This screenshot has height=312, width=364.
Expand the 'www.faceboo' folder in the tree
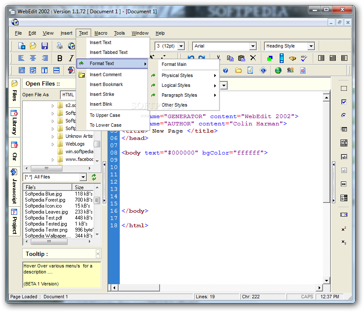[x=53, y=160]
